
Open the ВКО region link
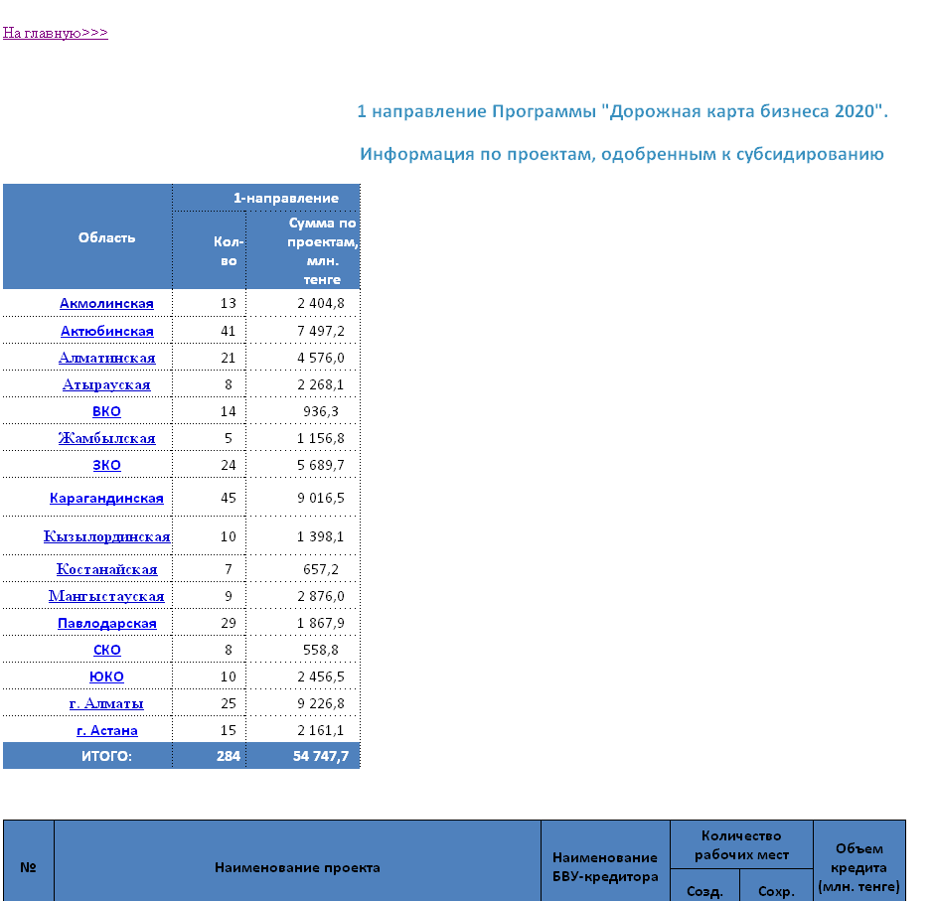(x=106, y=411)
